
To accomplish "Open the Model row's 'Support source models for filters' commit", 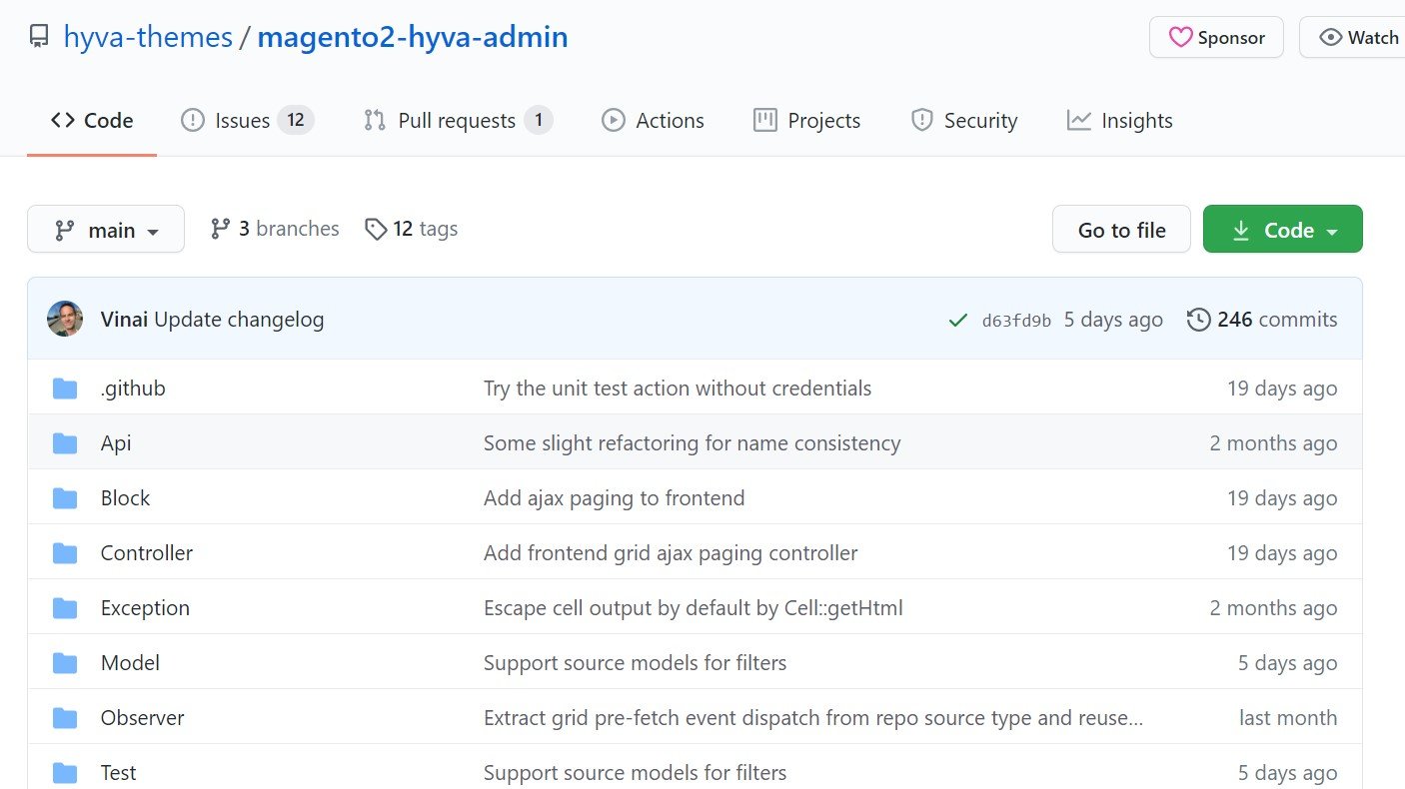I will [x=636, y=663].
